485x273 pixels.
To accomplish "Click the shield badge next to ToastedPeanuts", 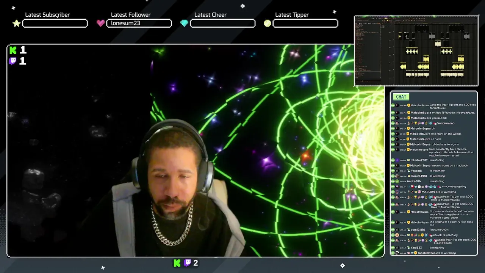I will (415, 253).
